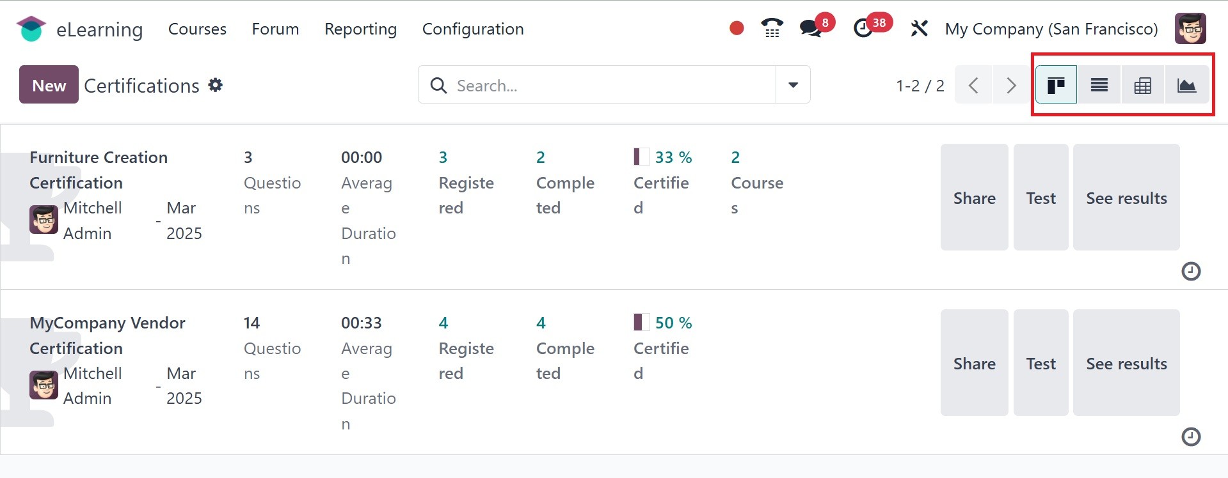Open activity clock on Furniture Creation card
This screenshot has height=478, width=1228.
click(x=1190, y=272)
